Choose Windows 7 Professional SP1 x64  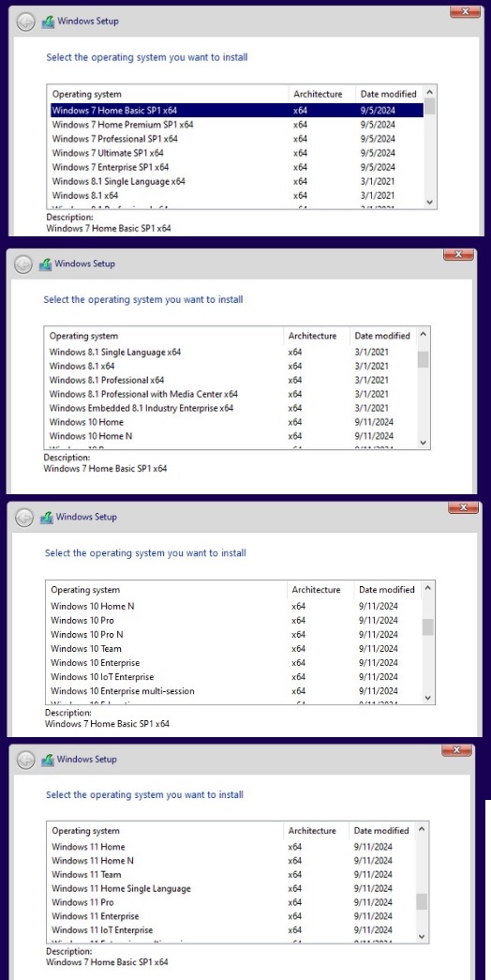[x=237, y=139]
